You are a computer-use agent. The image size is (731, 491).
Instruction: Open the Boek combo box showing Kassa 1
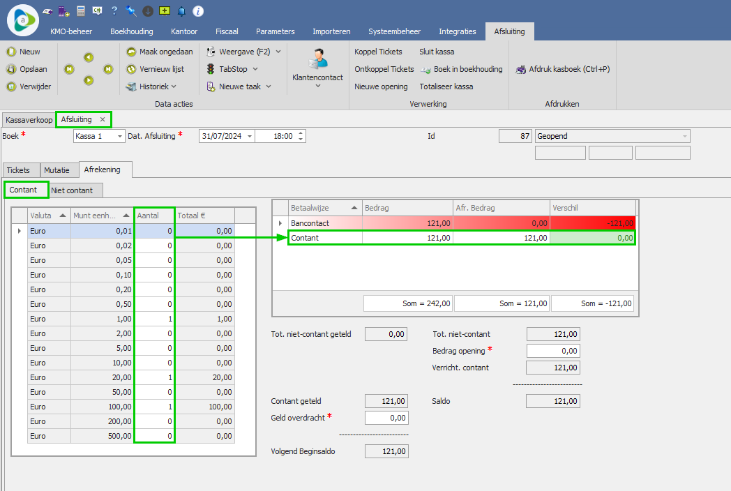(x=99, y=136)
